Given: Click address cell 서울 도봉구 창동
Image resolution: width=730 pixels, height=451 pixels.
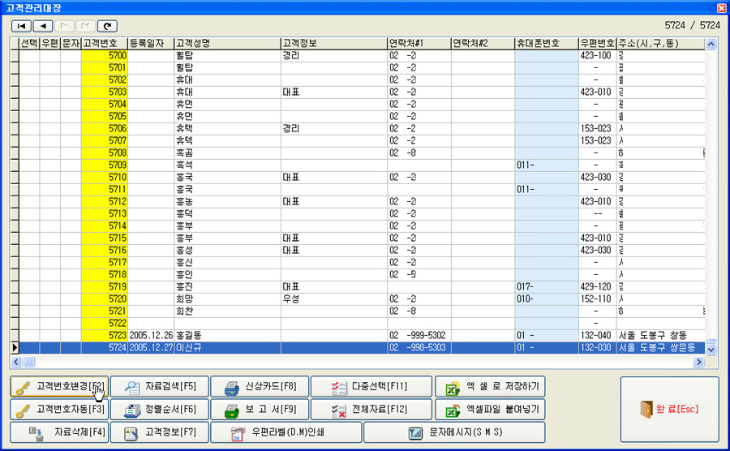Looking at the screenshot, I should click(x=661, y=336).
